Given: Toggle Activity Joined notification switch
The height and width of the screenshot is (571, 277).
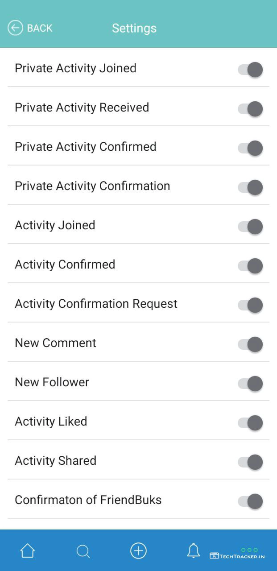Looking at the screenshot, I should click(x=250, y=227).
